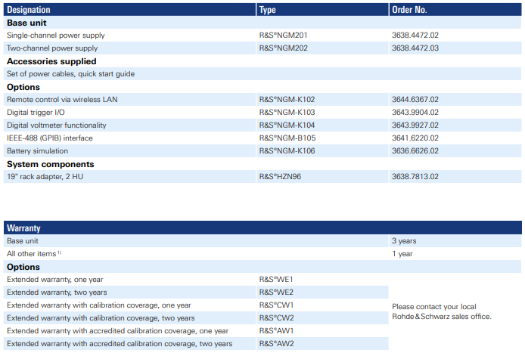Select Accessories supplied heading

(51, 61)
